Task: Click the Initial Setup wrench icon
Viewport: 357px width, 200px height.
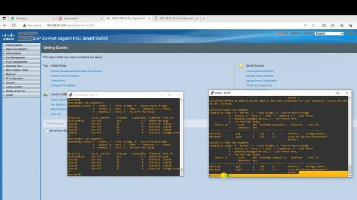Action: point(46,66)
